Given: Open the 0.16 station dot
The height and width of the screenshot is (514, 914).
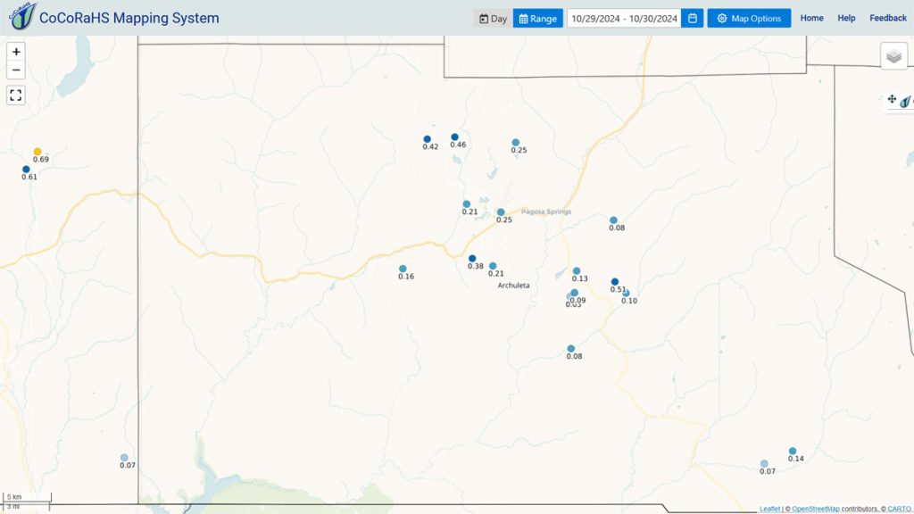Looking at the screenshot, I should point(403,269).
